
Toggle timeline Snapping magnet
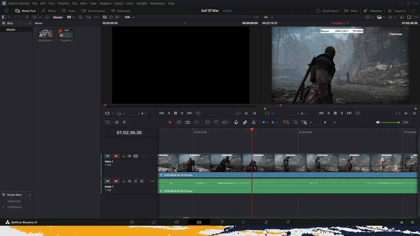(236, 122)
